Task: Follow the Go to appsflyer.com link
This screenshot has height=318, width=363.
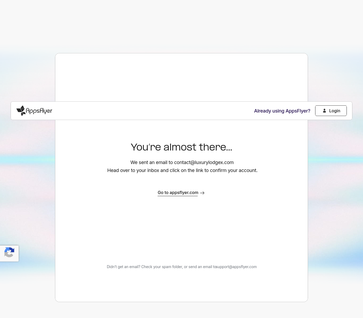Action: [x=178, y=193]
